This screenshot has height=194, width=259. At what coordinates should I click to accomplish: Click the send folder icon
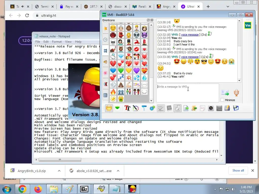click(194, 108)
